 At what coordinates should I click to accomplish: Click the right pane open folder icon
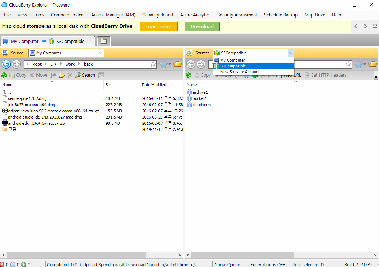click(373, 64)
